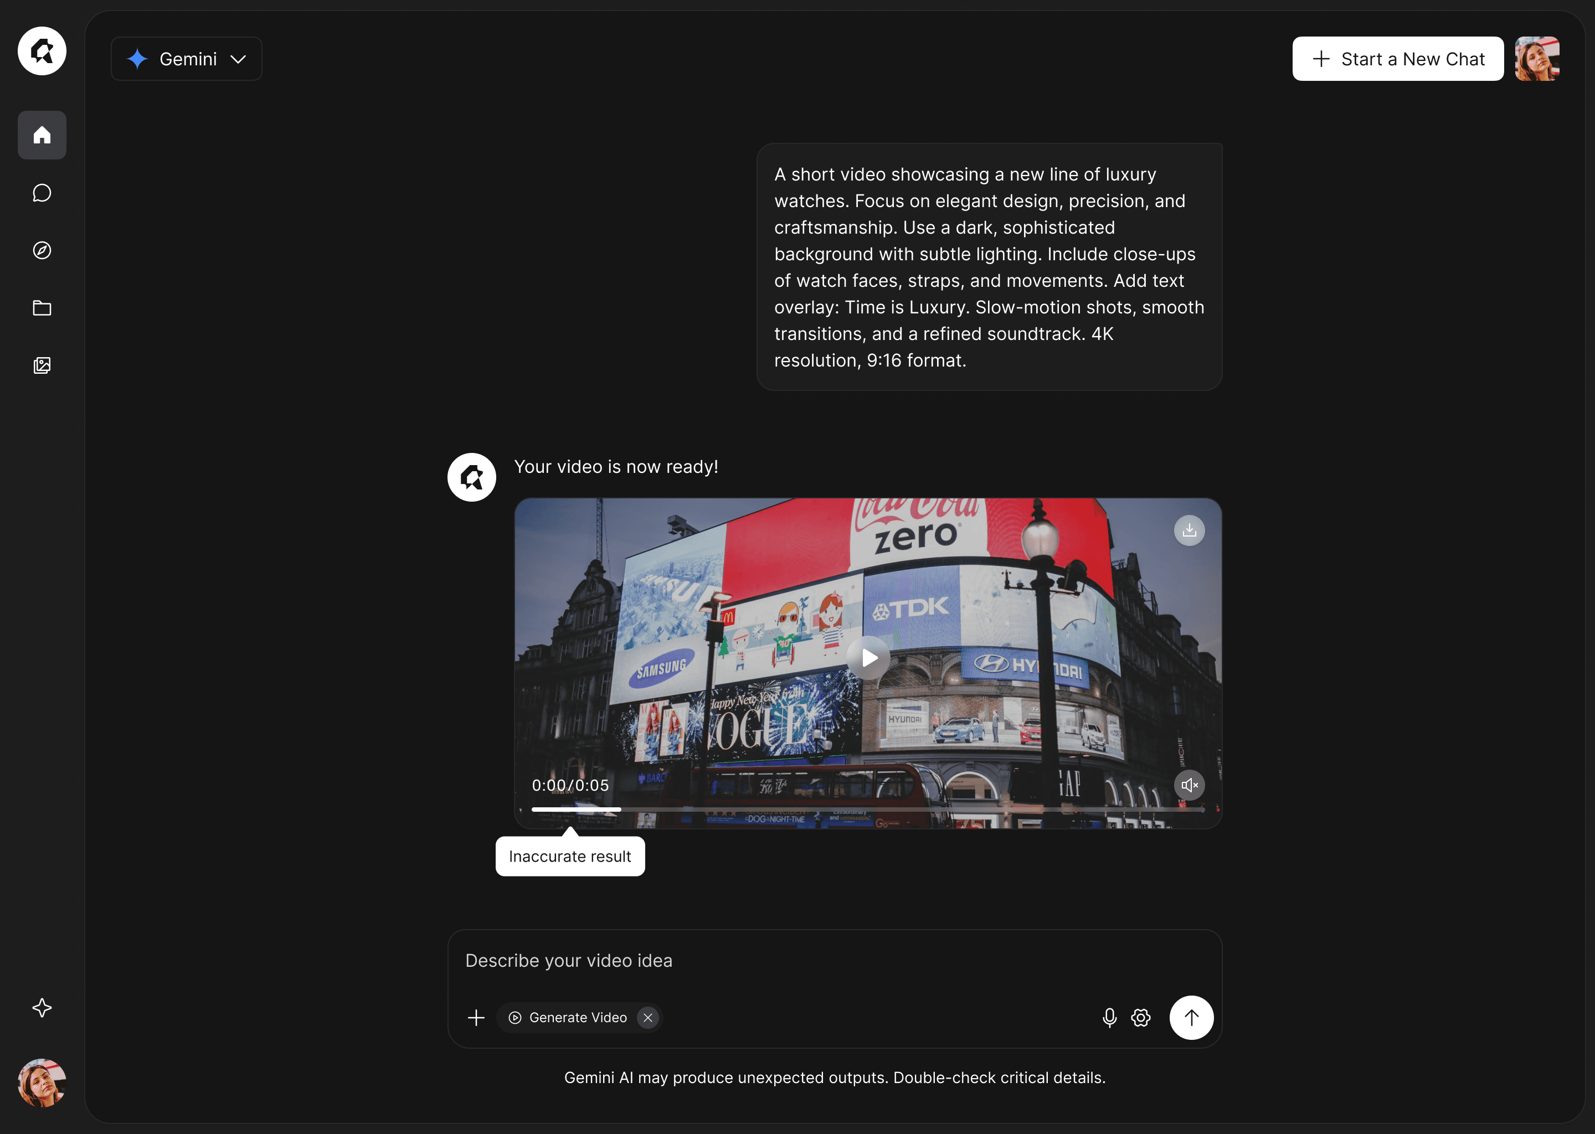Click the plus attachment button in prompt box
The height and width of the screenshot is (1134, 1595).
tap(476, 1017)
